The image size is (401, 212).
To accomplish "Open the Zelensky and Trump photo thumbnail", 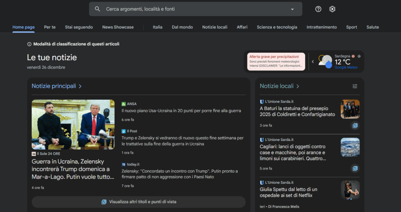I will point(73,124).
